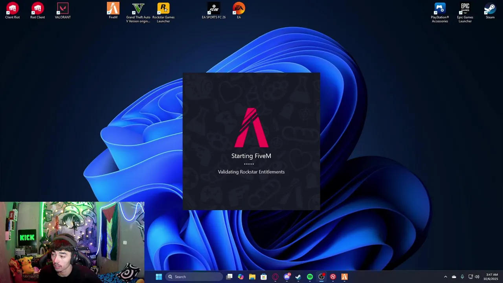Click the OneDrive cloud tray icon

[x=454, y=277]
